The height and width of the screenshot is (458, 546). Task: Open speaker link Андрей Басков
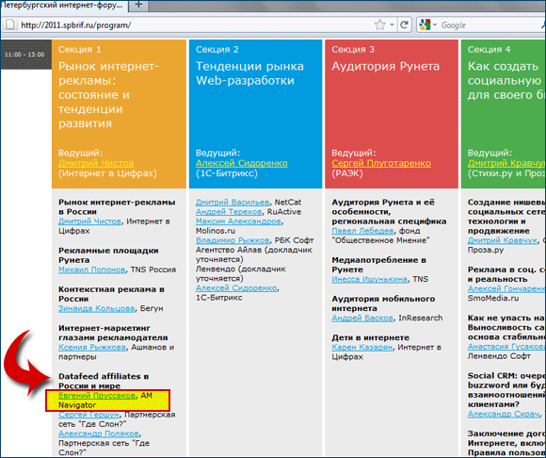point(362,318)
